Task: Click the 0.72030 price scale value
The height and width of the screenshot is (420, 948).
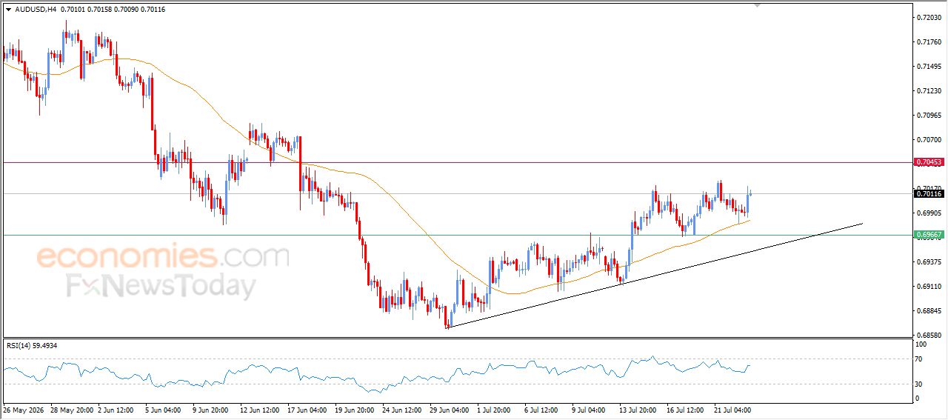Action: (x=929, y=17)
